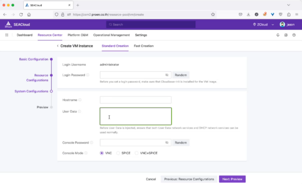The image size is (302, 184).
Task: Jump to the Basic Configuration step
Action: coord(34,59)
